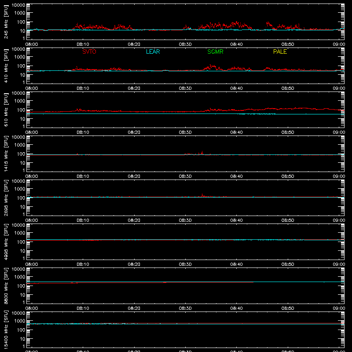Screen dimensions: 352x352
Task: Click the '10' tick of the 1415 MHz plot
Action: tap(23, 163)
